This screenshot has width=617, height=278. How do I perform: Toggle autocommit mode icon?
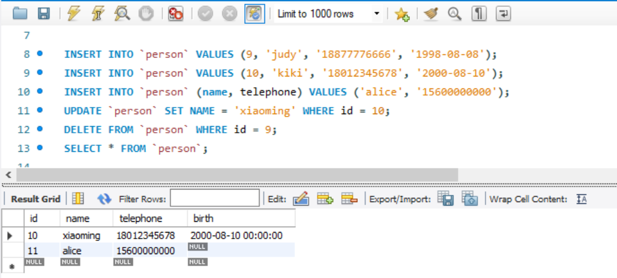[254, 14]
